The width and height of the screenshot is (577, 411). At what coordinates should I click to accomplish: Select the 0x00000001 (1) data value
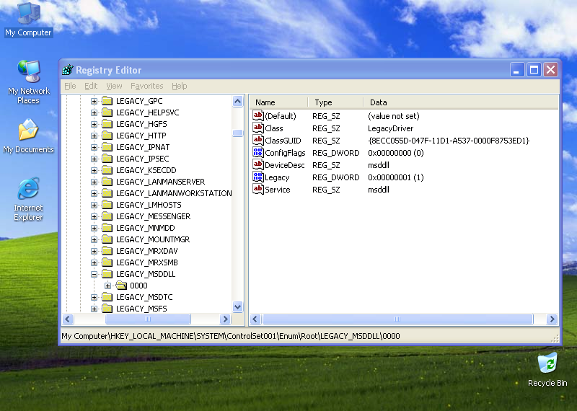(x=395, y=177)
